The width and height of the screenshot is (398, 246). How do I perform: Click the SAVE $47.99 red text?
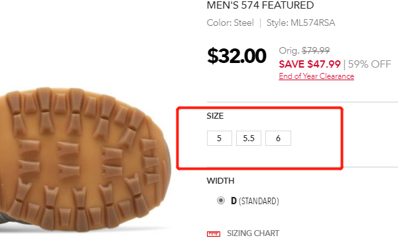coord(309,64)
